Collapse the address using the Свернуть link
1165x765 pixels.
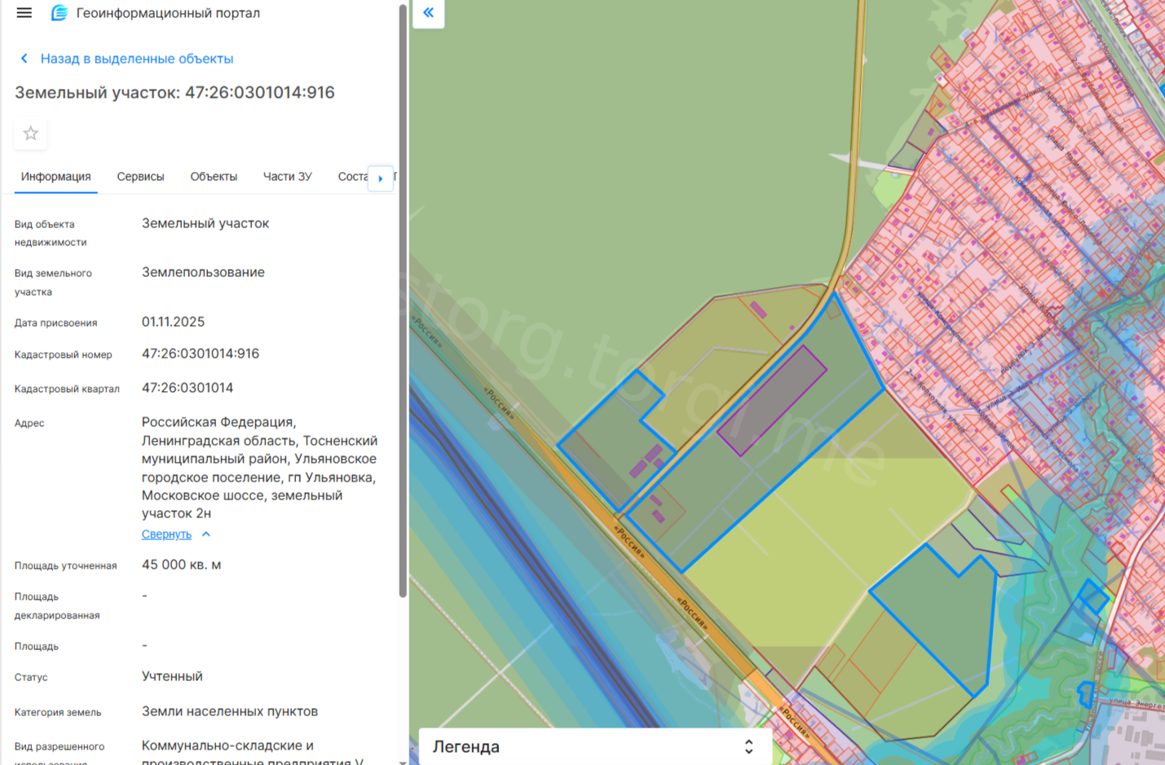point(166,534)
